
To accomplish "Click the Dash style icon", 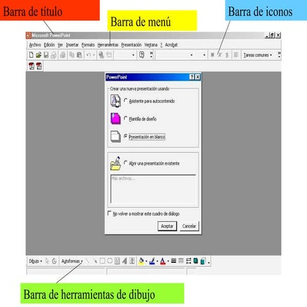I will click(x=181, y=261).
